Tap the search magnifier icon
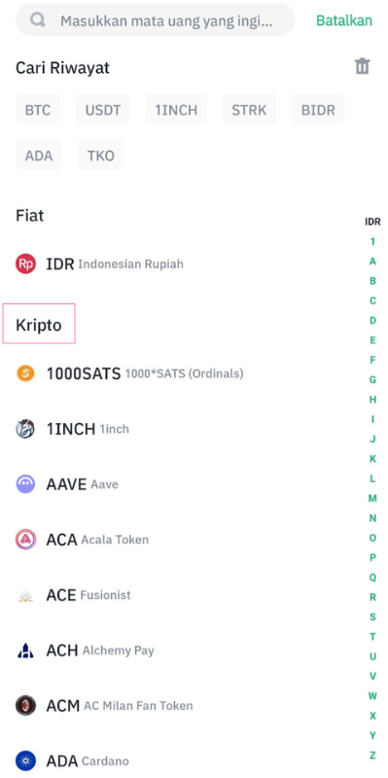The height and width of the screenshot is (778, 388). [38, 20]
